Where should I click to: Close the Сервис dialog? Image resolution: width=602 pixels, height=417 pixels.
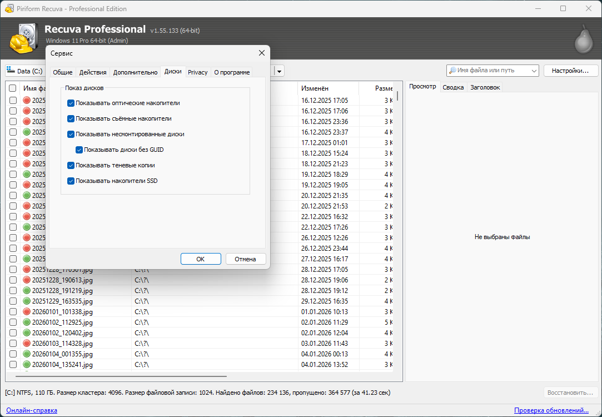coord(261,53)
